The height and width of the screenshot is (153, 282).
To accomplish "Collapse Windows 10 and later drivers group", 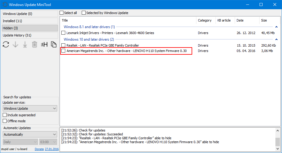I will coord(276,39).
